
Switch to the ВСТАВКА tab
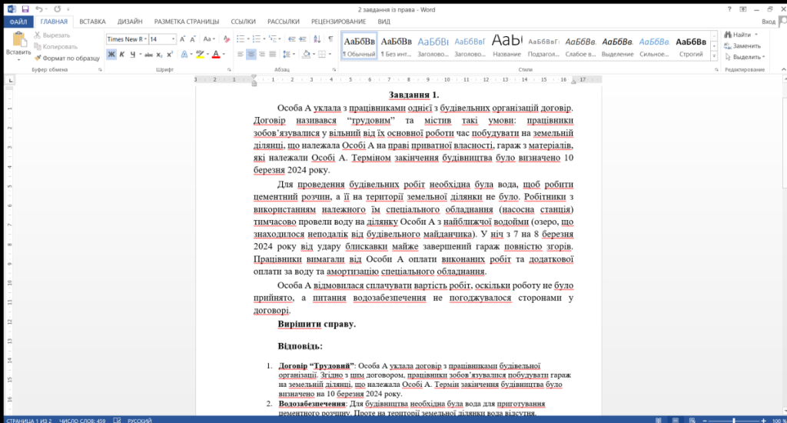[92, 22]
